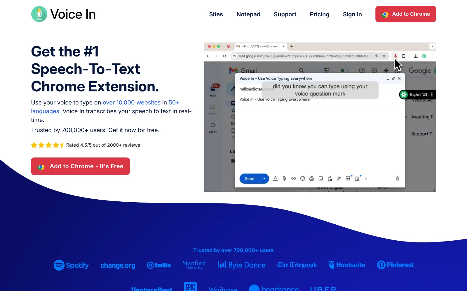Click the Gmail settings gear in demo
Screen dimensions: 467x291
(x=374, y=70)
